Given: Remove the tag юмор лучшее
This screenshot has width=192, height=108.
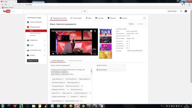Looking at the screenshot, I should 72,93.
